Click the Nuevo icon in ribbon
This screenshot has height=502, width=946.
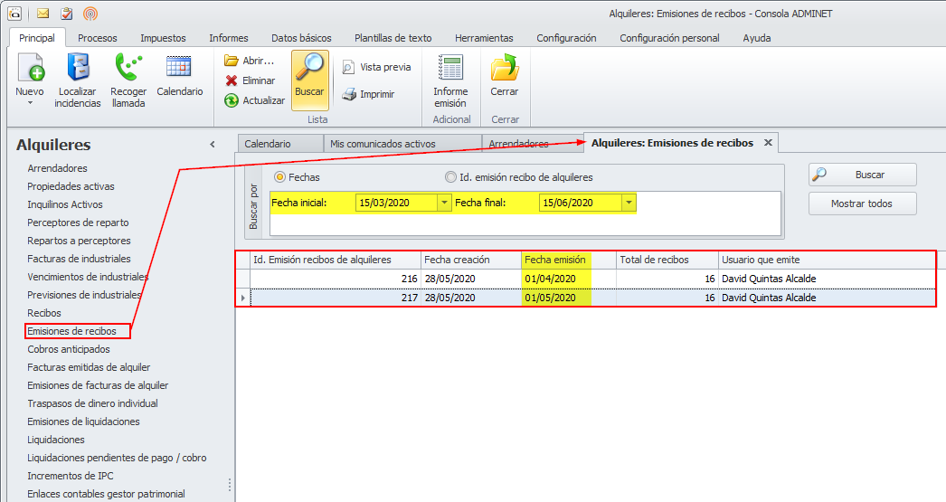30,69
